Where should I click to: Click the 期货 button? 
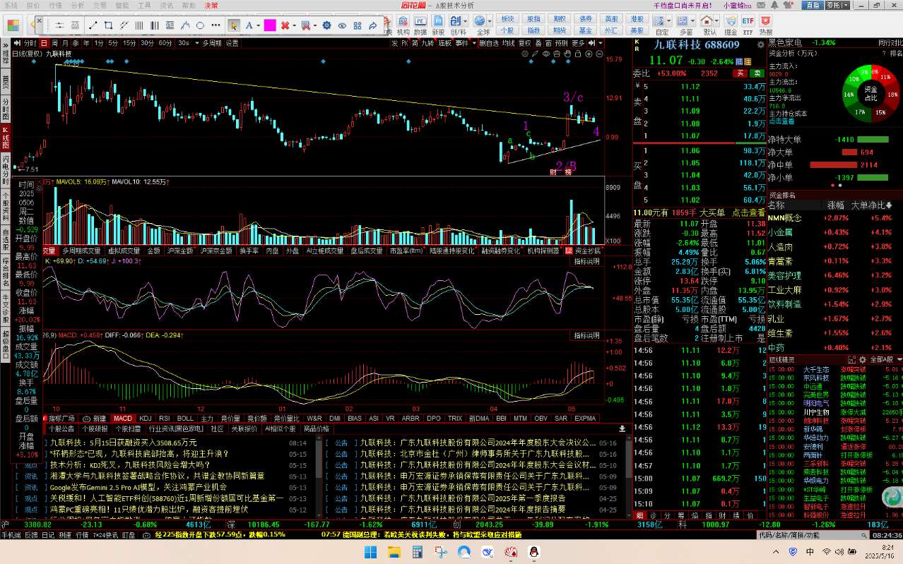click(560, 31)
